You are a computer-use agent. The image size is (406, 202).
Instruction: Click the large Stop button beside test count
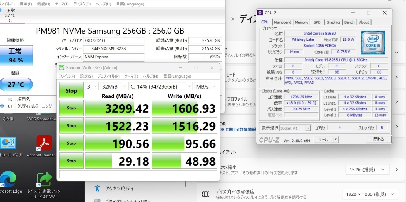(x=71, y=90)
